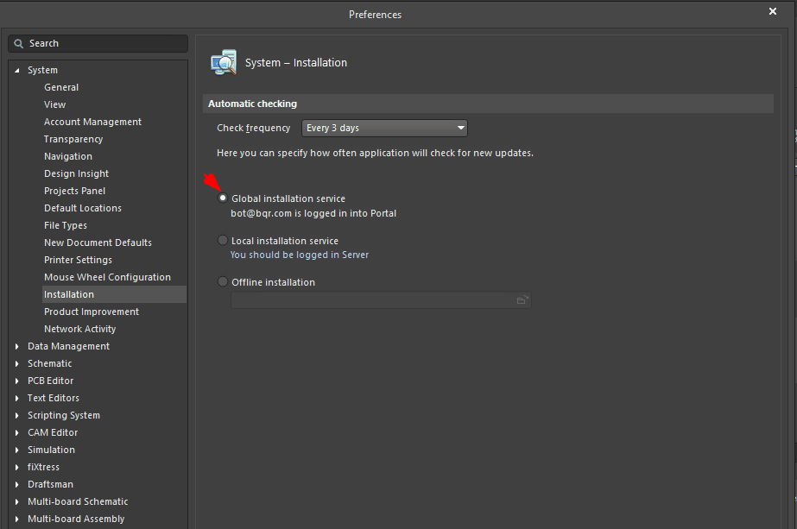The height and width of the screenshot is (529, 797).
Task: Open Network Activity preferences
Action: pos(79,329)
